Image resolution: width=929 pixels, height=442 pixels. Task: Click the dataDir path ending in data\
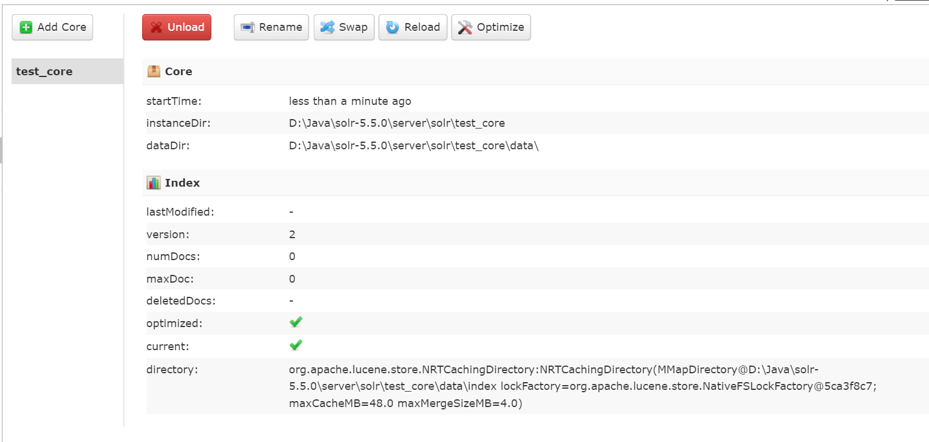point(414,146)
